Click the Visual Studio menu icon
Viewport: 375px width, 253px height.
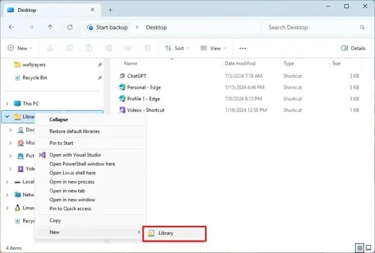[x=42, y=155]
